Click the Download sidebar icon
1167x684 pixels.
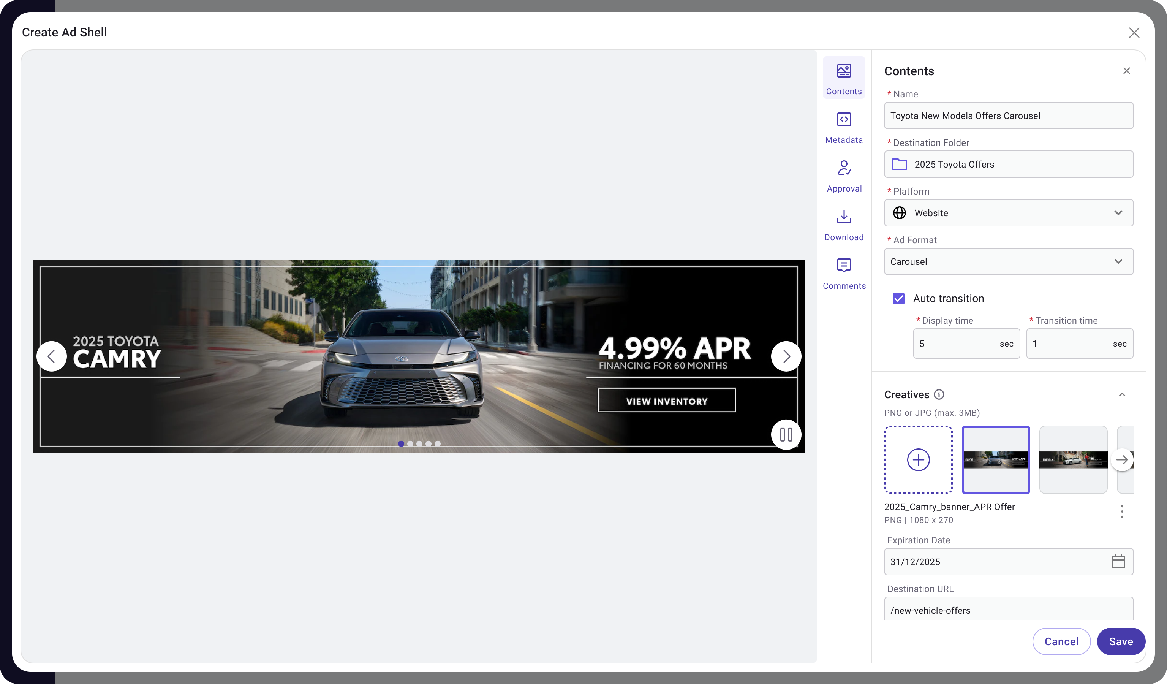pos(844,224)
